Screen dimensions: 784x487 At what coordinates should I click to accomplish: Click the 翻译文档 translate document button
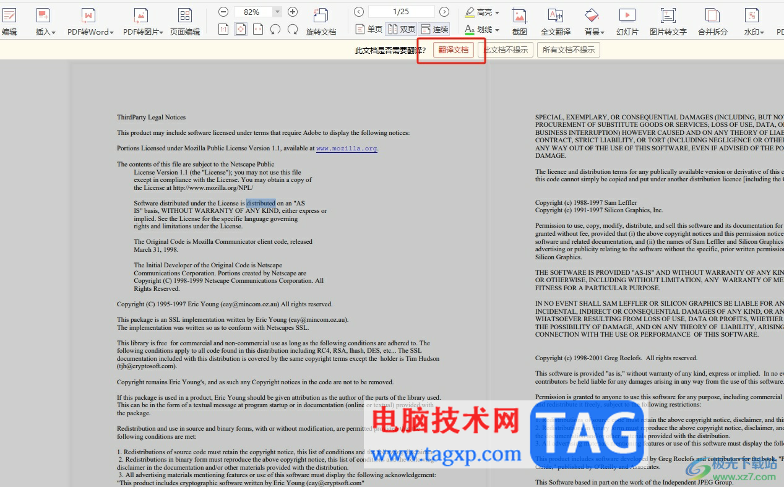coord(454,50)
